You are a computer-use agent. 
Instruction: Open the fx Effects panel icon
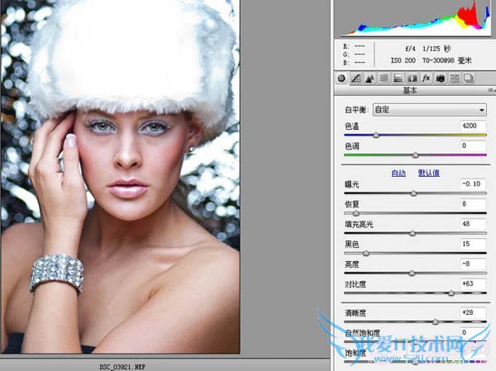point(427,78)
